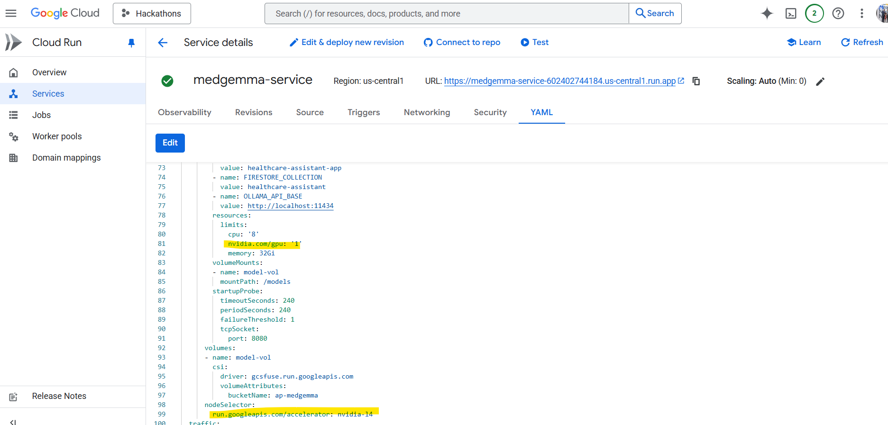Click line number 87 in gutter
The image size is (888, 425).
tap(162, 300)
